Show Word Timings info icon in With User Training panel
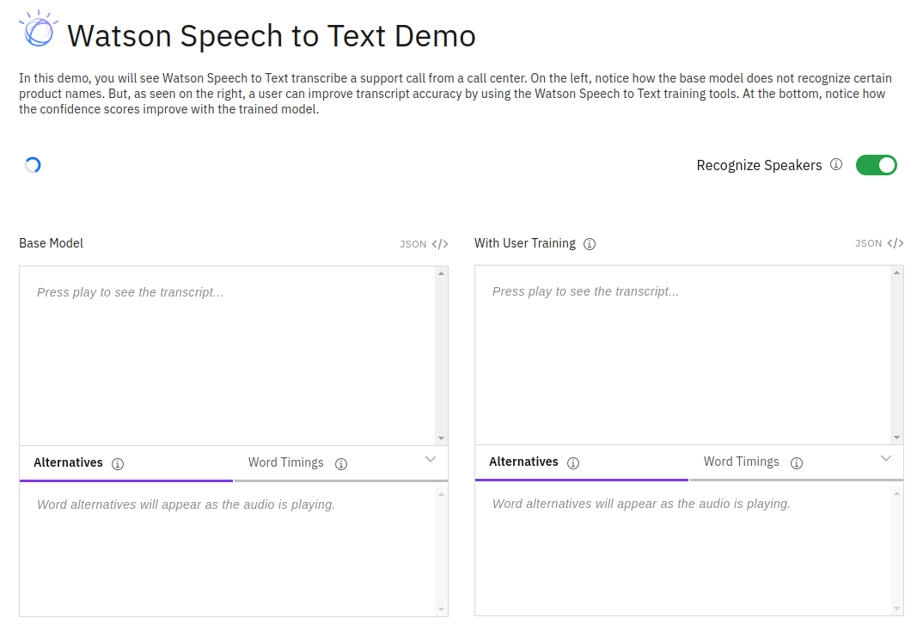This screenshot has height=624, width=917. coord(797,464)
